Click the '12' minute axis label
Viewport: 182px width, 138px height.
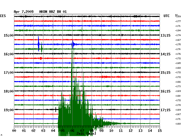point(130,131)
